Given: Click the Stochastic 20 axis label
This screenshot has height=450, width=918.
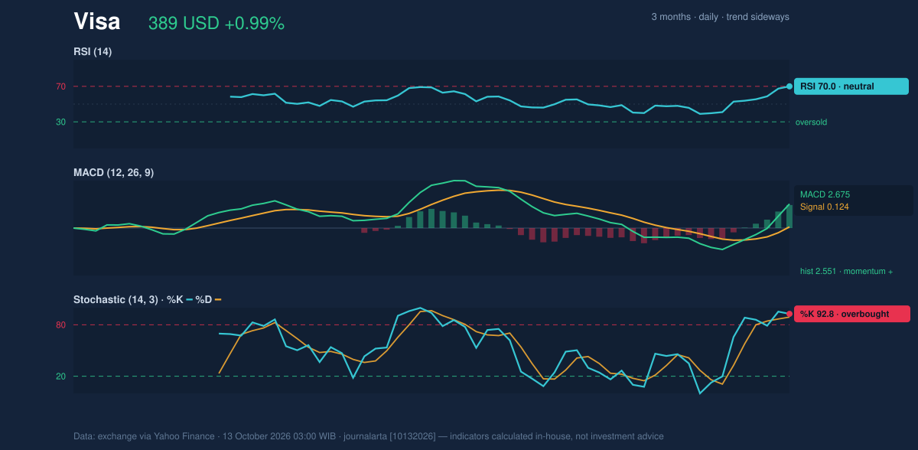Looking at the screenshot, I should (60, 377).
